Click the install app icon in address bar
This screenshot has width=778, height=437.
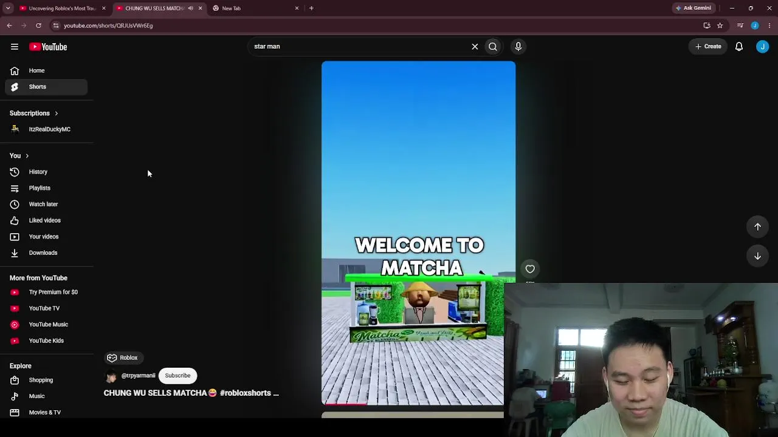[707, 25]
